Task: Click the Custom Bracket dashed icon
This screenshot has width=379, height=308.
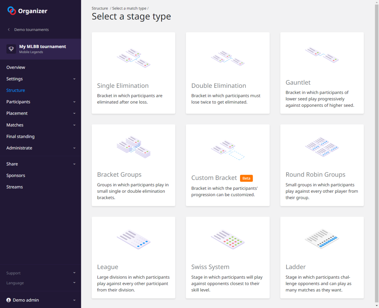Action: 227,150
